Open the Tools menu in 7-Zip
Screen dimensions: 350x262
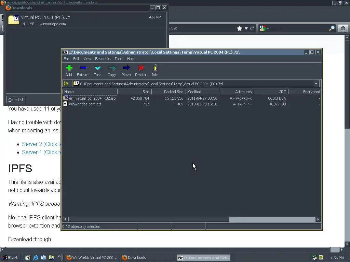click(x=119, y=59)
